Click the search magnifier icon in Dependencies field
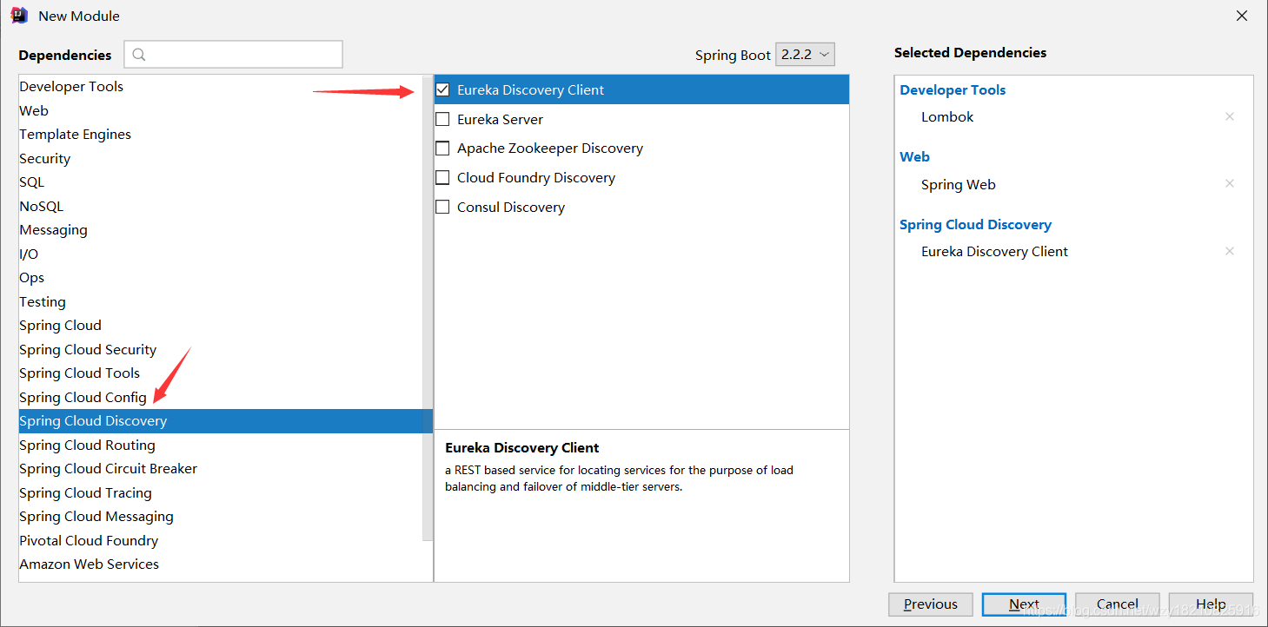Viewport: 1268px width, 627px height. pyautogui.click(x=139, y=55)
